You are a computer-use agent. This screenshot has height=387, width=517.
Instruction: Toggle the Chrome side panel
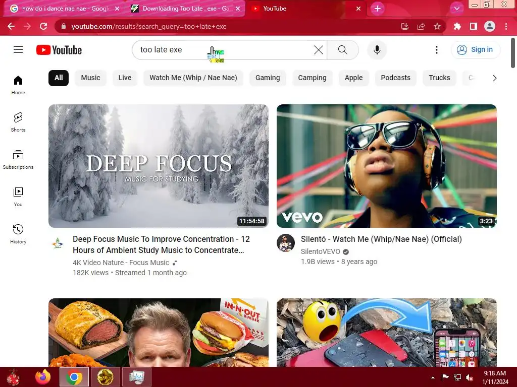click(473, 26)
